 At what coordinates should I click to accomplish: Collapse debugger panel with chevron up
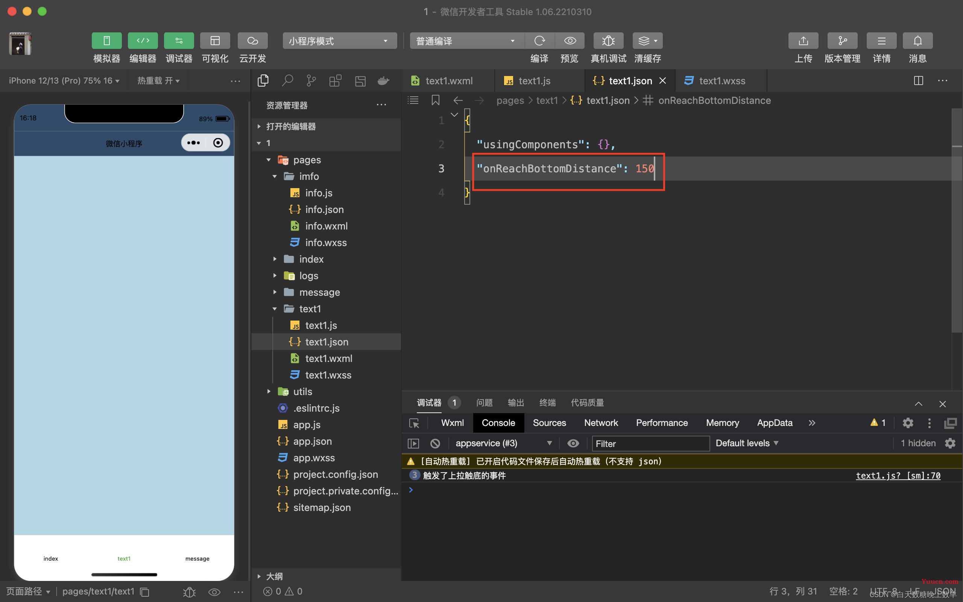pos(919,404)
